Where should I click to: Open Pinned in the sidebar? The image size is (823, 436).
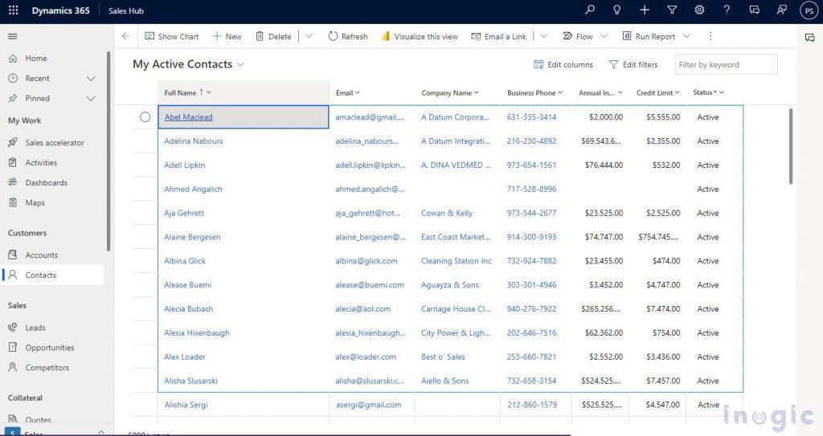(37, 98)
